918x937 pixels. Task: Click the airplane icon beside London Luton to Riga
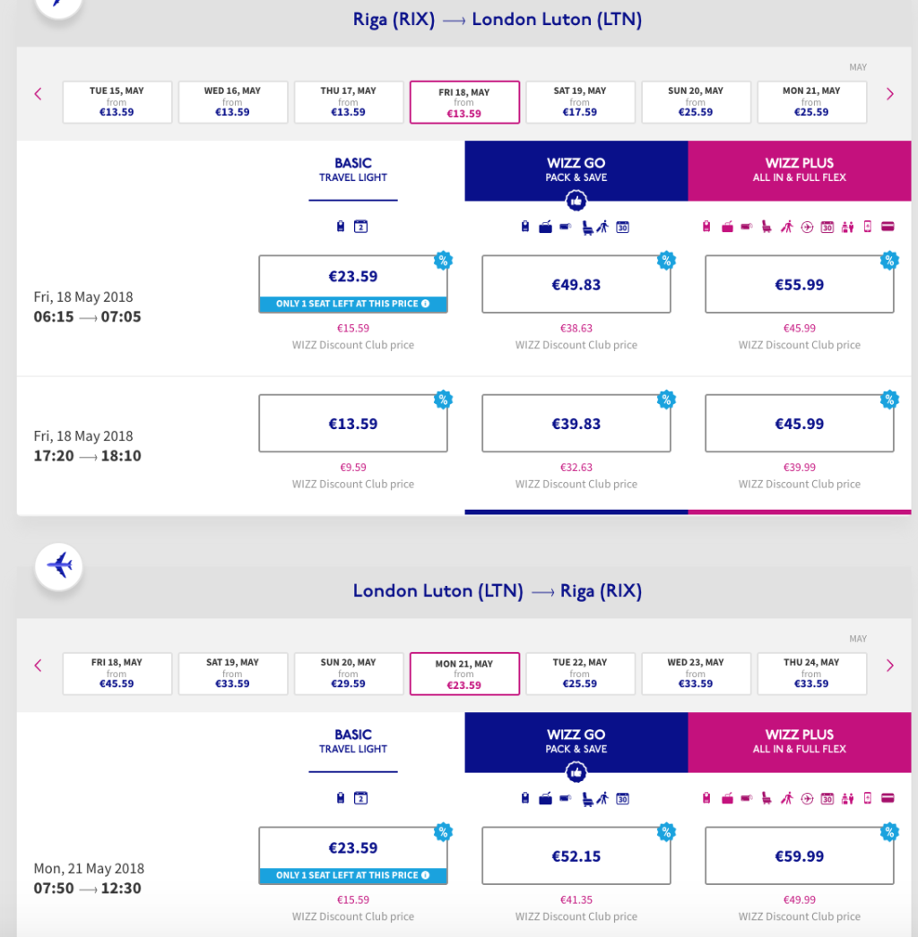[x=59, y=566]
